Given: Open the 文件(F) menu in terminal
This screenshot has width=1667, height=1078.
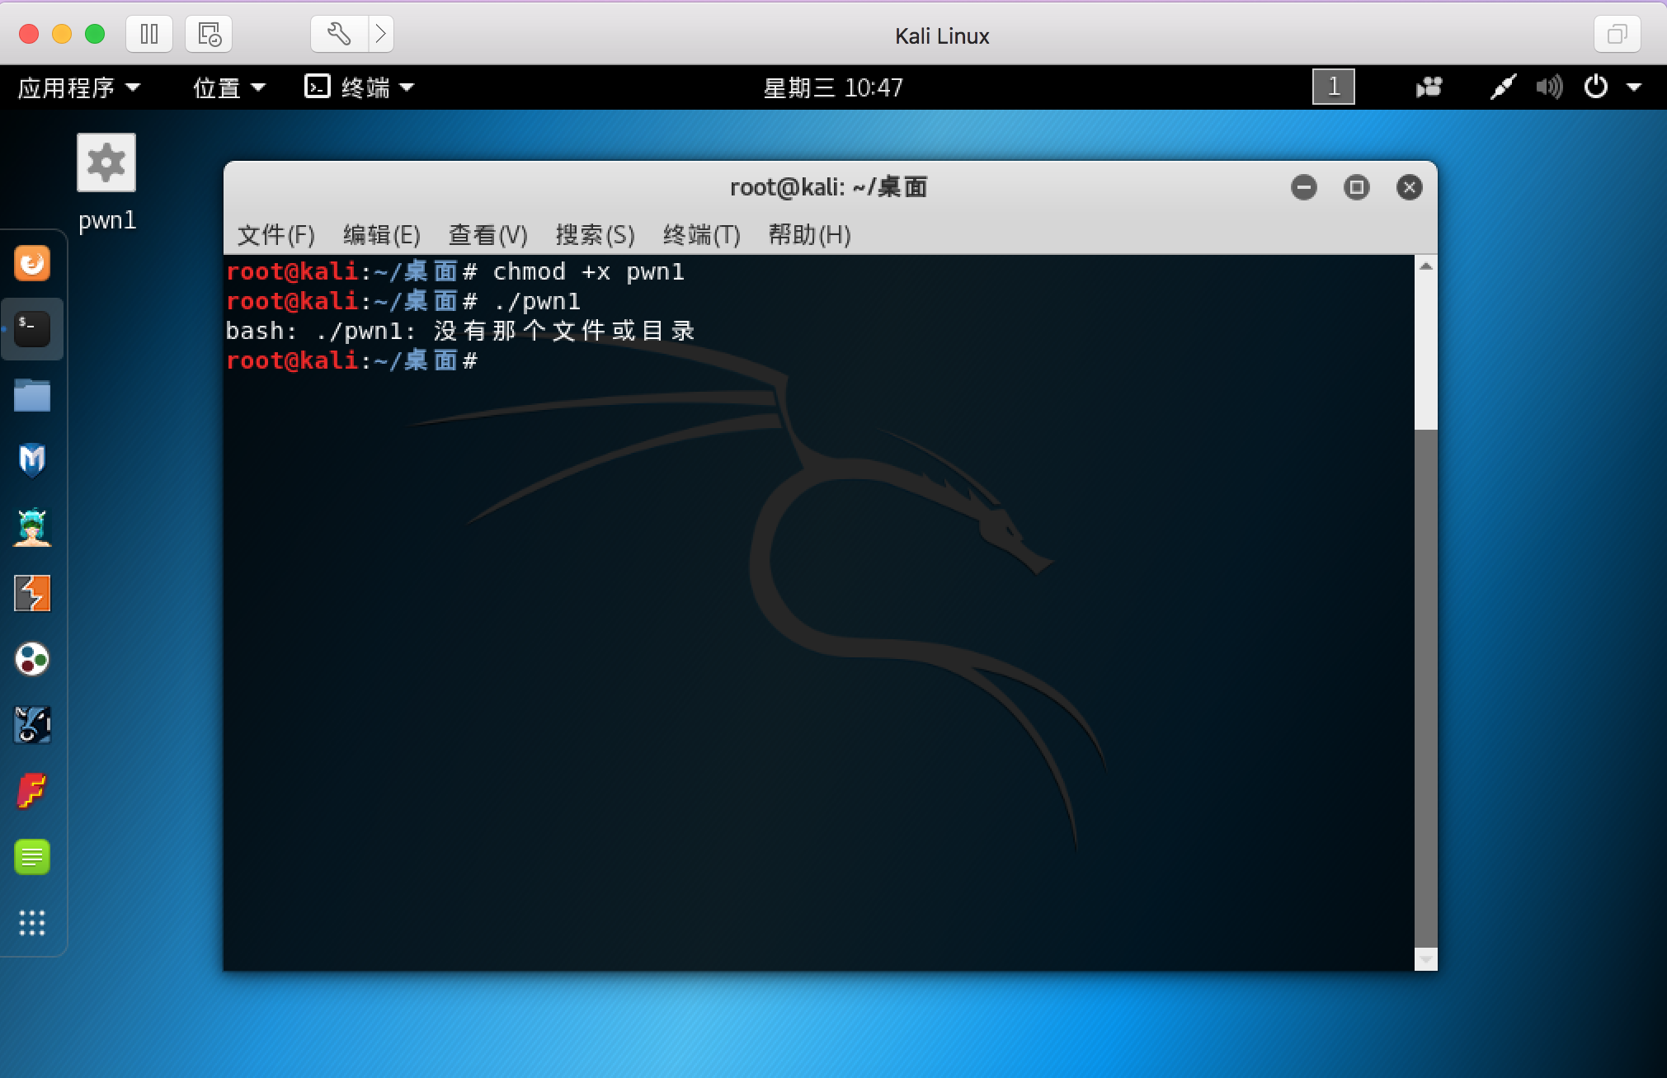Looking at the screenshot, I should [x=276, y=235].
